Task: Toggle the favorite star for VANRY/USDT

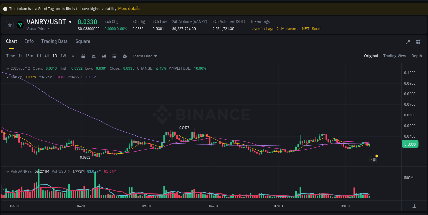Action: click(x=10, y=25)
